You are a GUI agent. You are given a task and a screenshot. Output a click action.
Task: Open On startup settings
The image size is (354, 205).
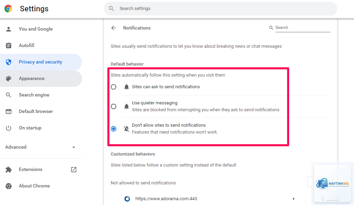coord(41,128)
